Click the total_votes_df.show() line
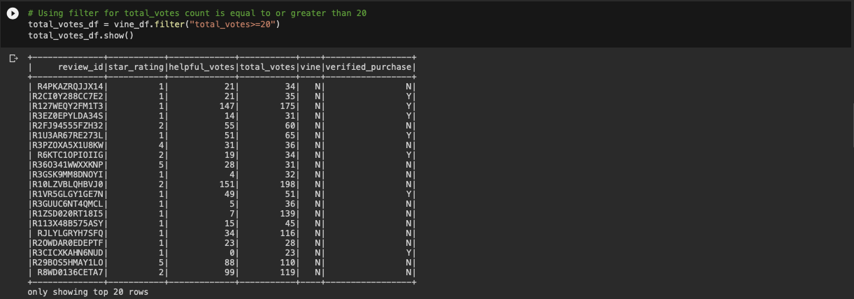The height and width of the screenshot is (299, 854). coord(80,35)
